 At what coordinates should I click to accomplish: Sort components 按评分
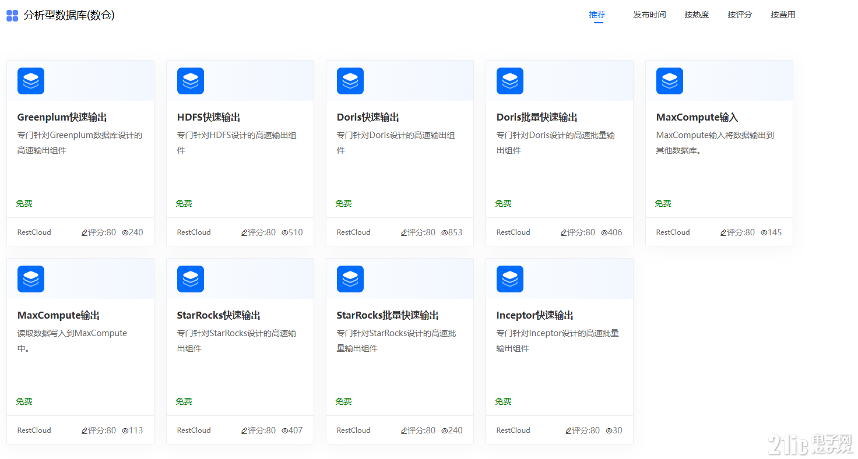(740, 15)
